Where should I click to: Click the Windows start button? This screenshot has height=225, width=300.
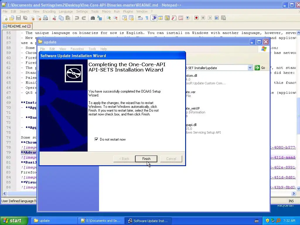14,221
